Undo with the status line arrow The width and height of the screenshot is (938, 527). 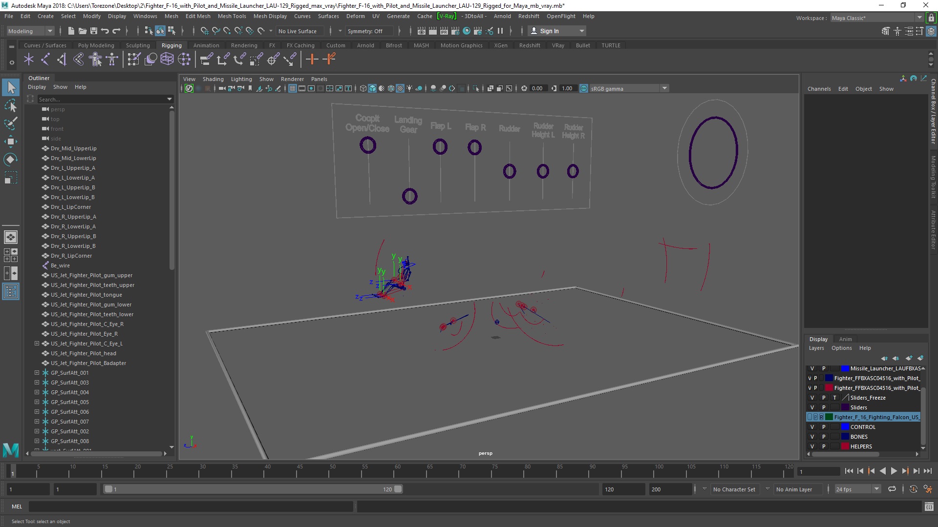pyautogui.click(x=105, y=31)
